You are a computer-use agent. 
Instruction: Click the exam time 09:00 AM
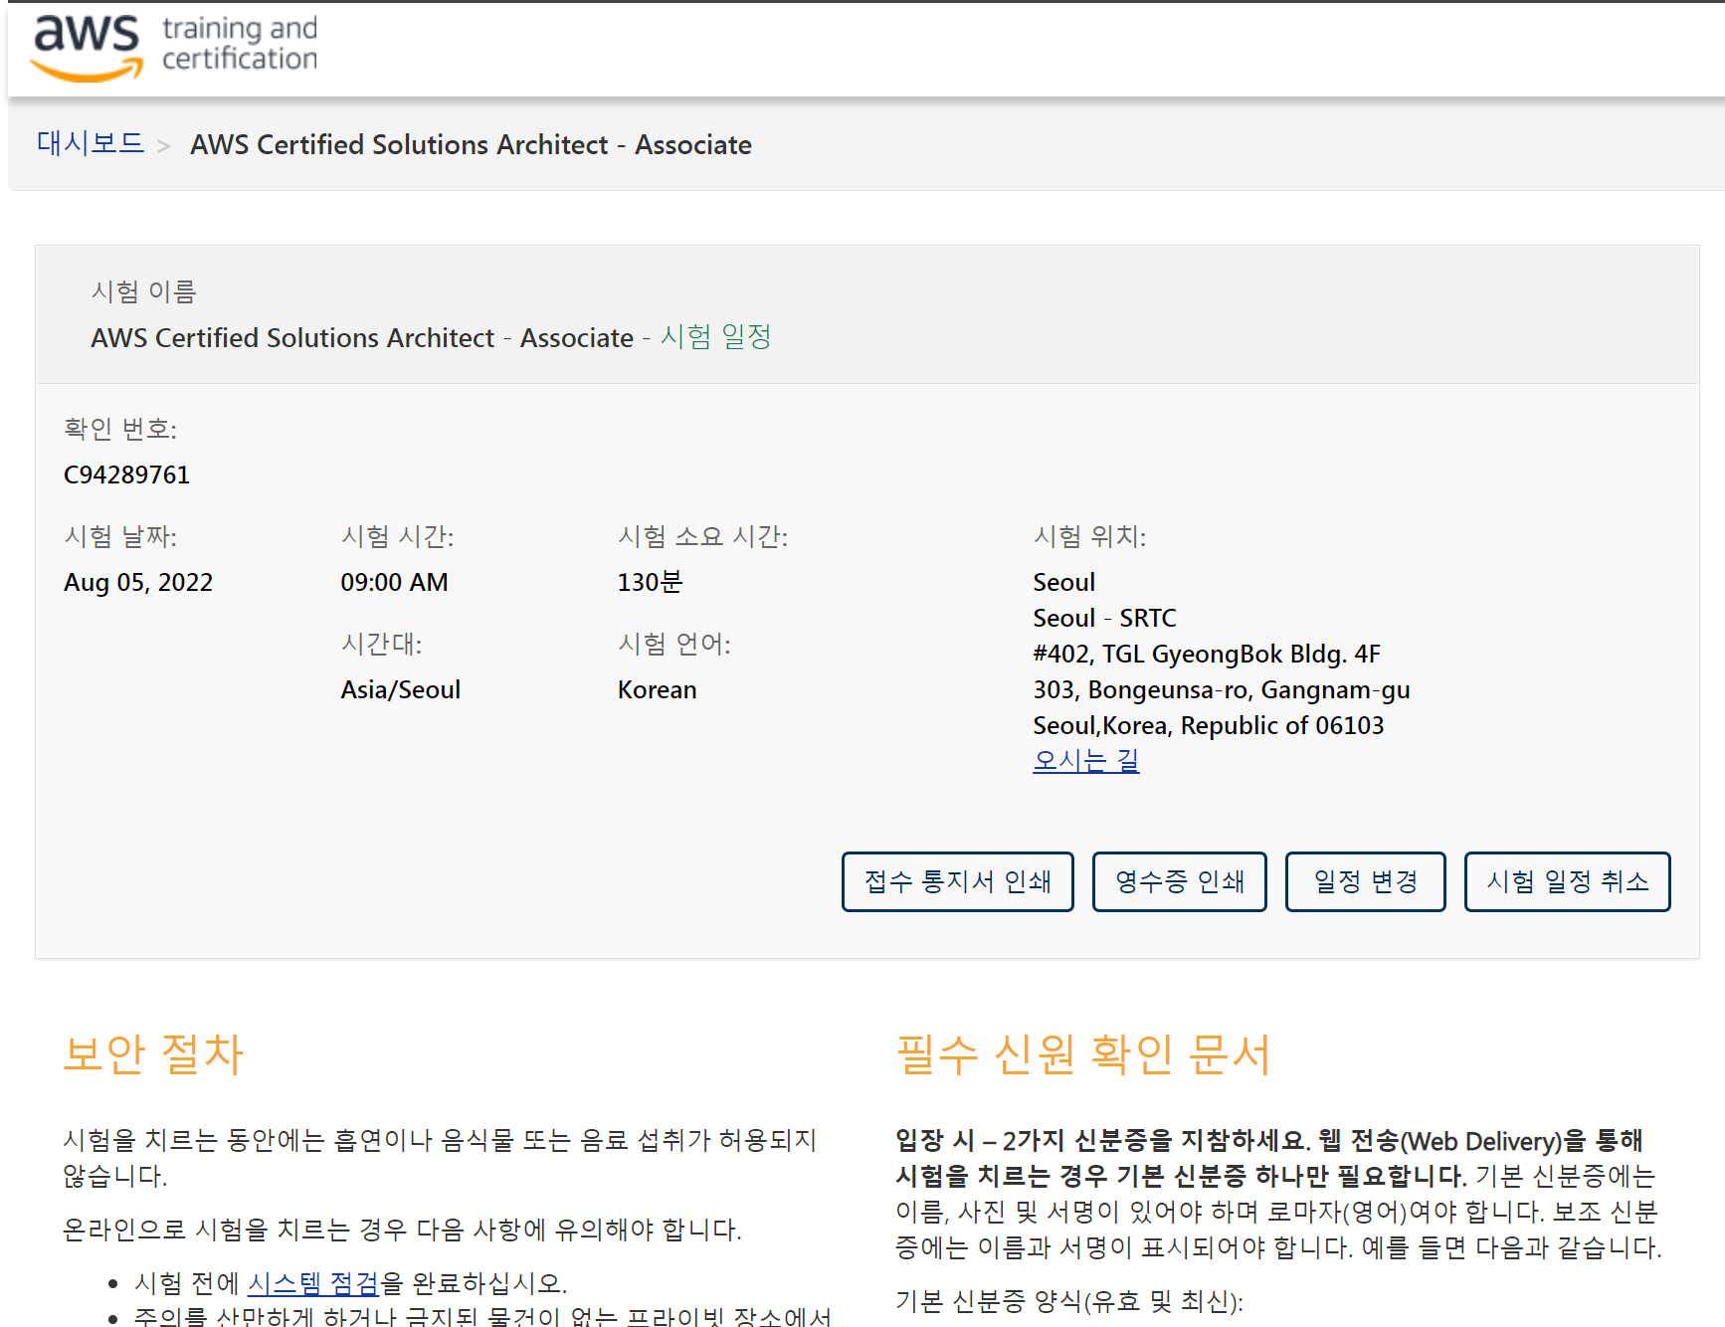(x=394, y=582)
